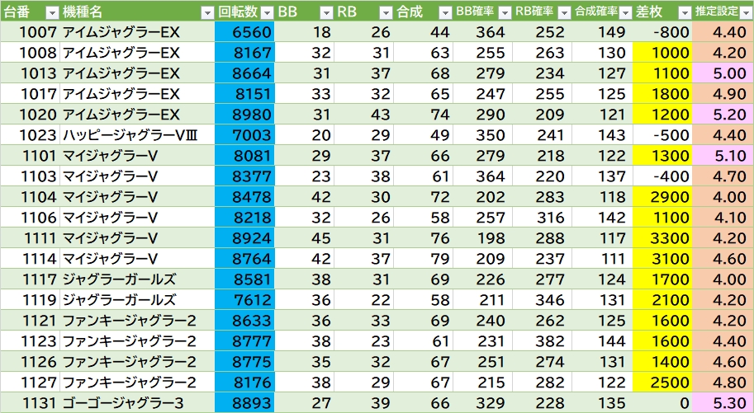Open the BB確率 column filter dropdown
The image size is (754, 413).
505,13
